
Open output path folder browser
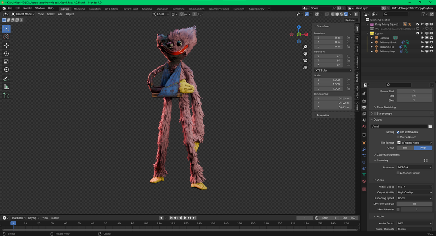coord(430,126)
